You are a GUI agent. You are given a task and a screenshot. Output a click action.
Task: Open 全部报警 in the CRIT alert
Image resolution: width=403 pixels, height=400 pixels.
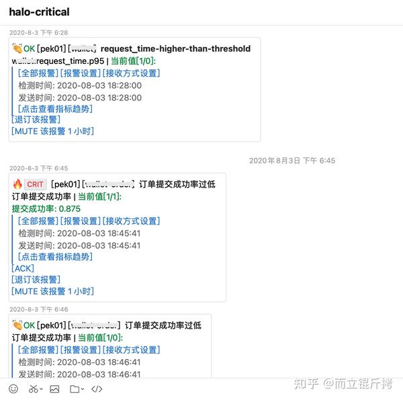pyautogui.click(x=38, y=221)
